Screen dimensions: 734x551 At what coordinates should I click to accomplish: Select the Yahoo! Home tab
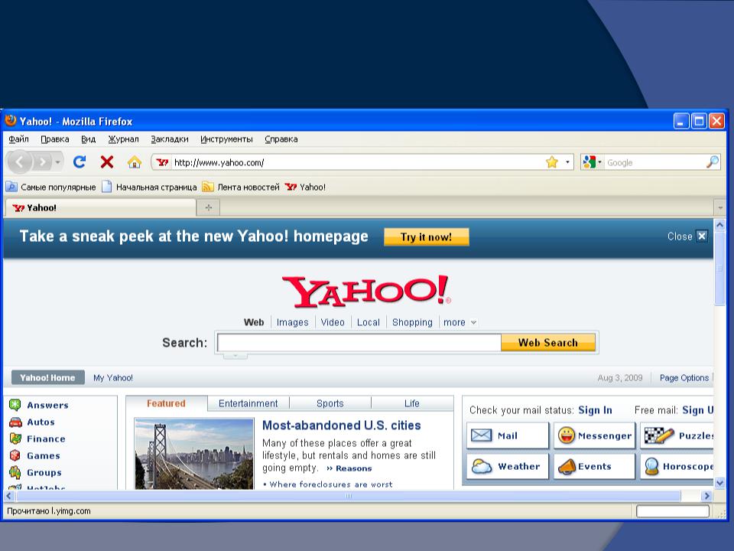click(47, 377)
